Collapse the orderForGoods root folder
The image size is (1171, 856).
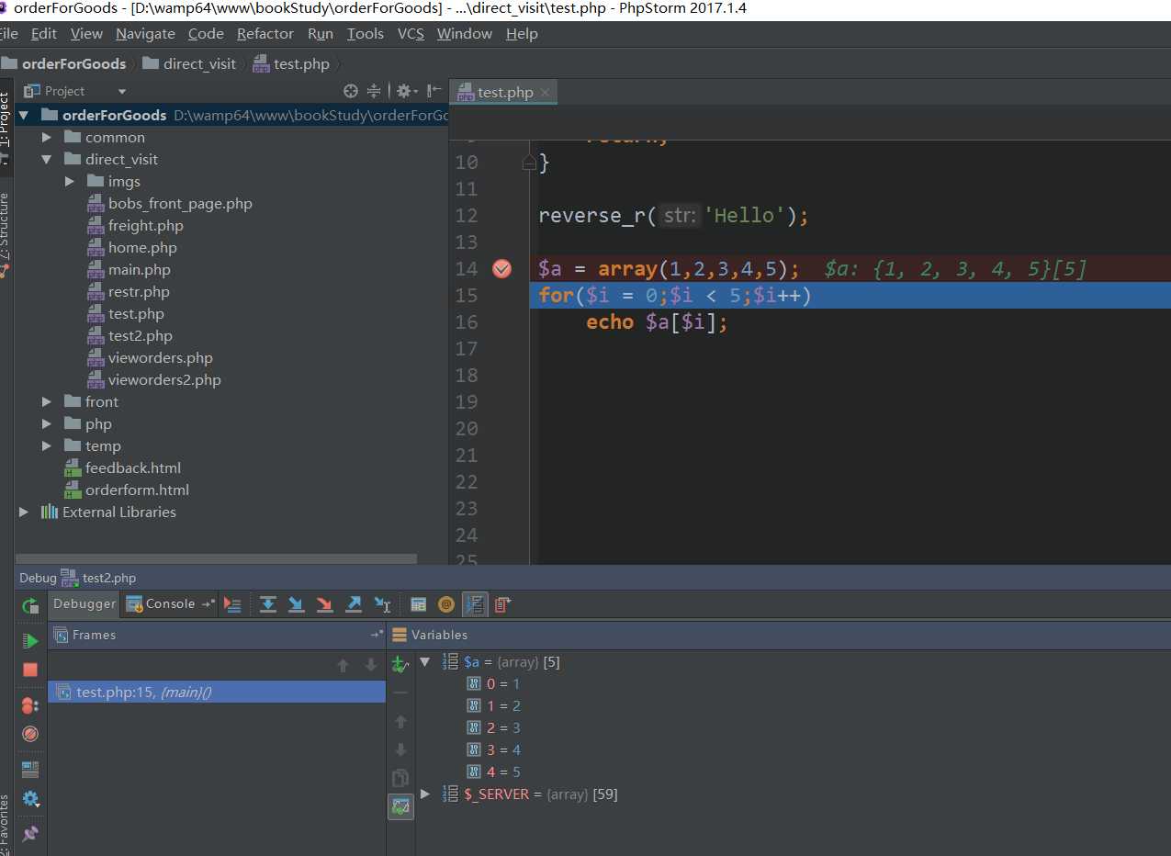(24, 115)
